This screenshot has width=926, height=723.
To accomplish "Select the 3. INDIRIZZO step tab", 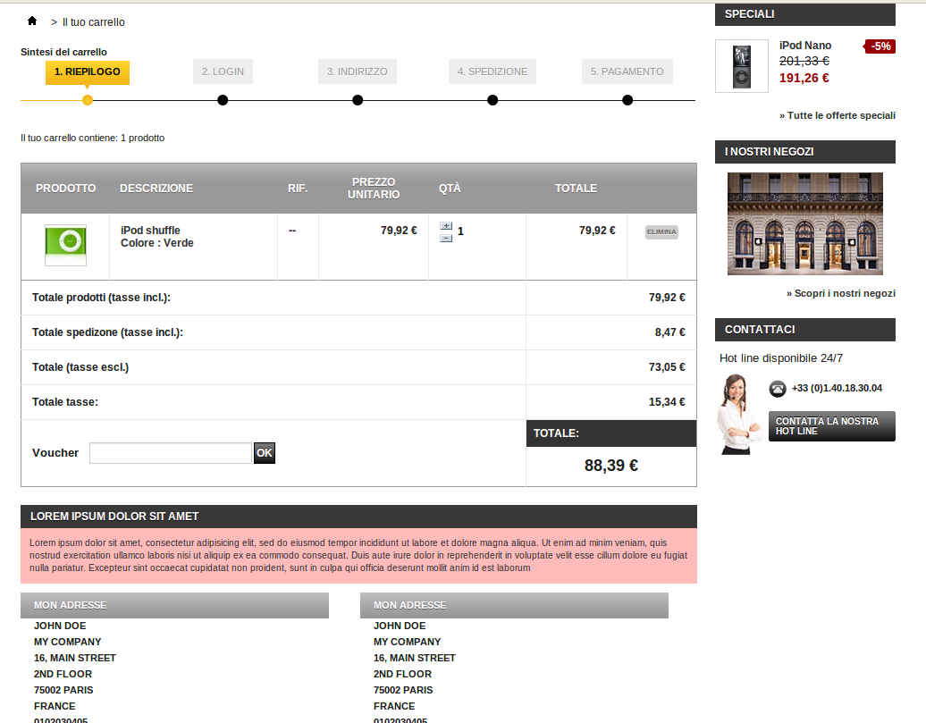I will [358, 71].
